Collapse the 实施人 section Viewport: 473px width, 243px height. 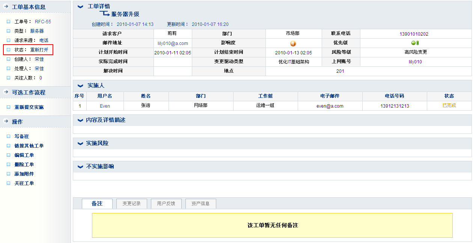tap(80, 86)
